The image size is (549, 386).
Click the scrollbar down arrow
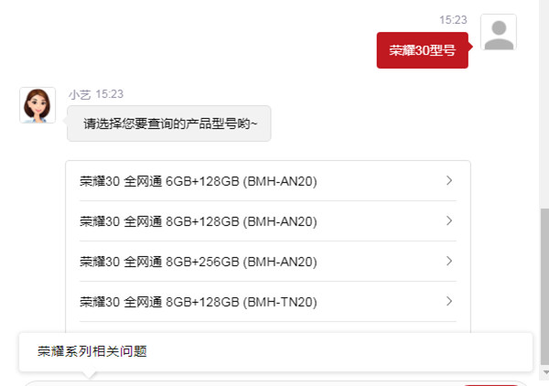click(544, 372)
